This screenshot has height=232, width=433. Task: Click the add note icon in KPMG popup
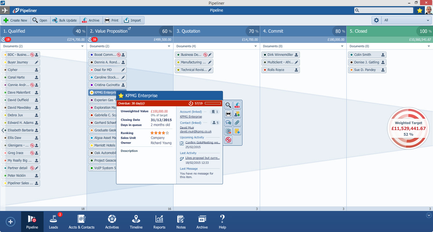[x=237, y=131]
